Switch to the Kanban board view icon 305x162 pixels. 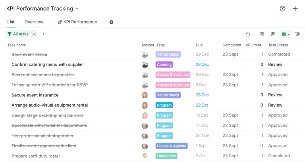tap(273, 34)
